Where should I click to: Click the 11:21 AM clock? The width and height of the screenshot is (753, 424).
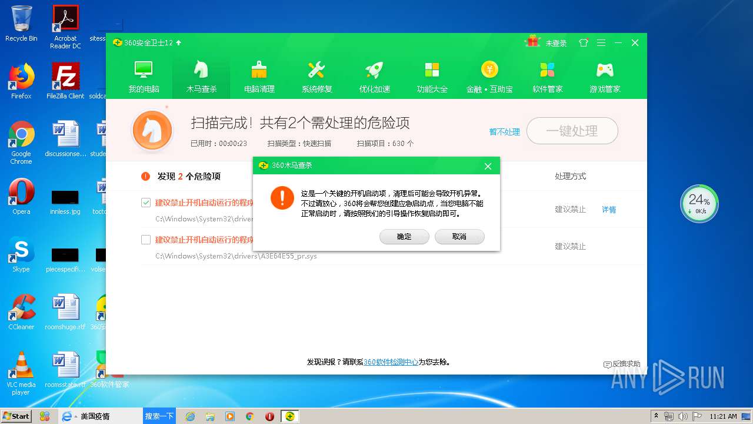(x=723, y=416)
